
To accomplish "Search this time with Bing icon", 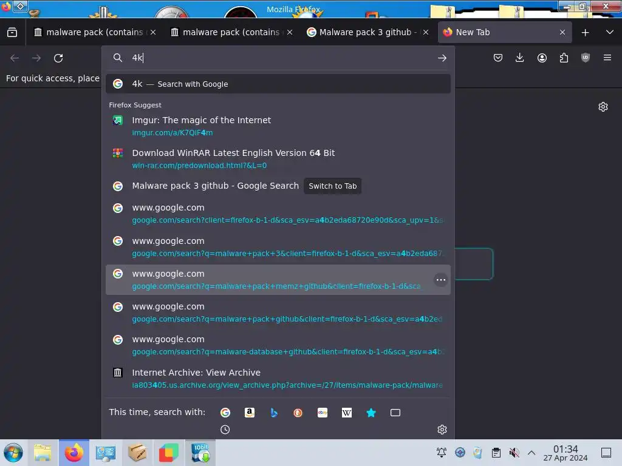I will (274, 413).
